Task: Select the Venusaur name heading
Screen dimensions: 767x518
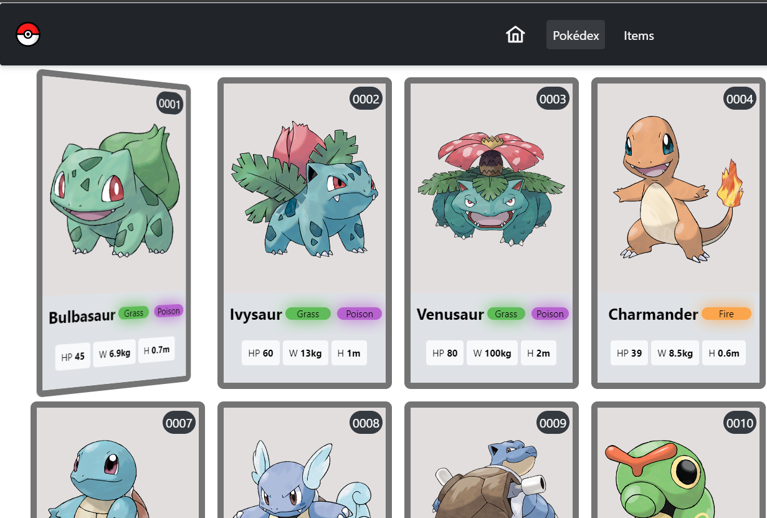Action: 450,314
